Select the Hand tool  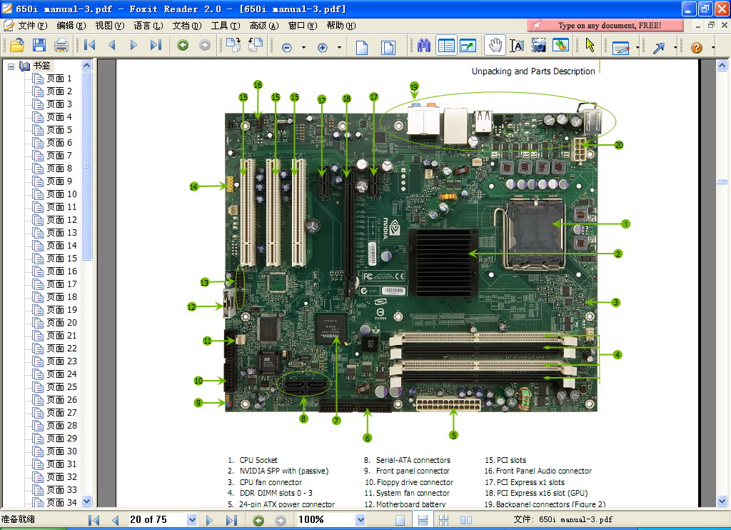click(495, 45)
